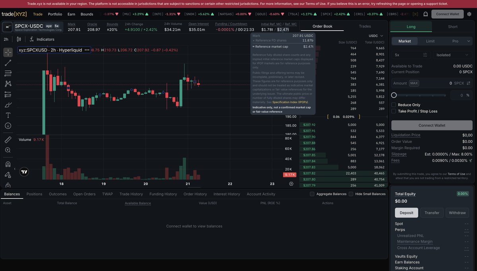Click the chart settings target icon near the time axis
This screenshot has height=271, width=477.
click(291, 184)
